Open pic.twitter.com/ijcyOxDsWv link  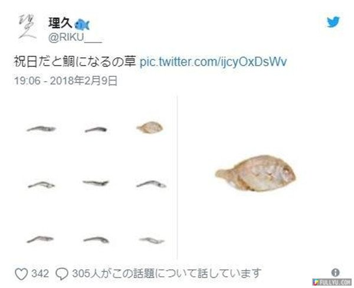pyautogui.click(x=213, y=62)
